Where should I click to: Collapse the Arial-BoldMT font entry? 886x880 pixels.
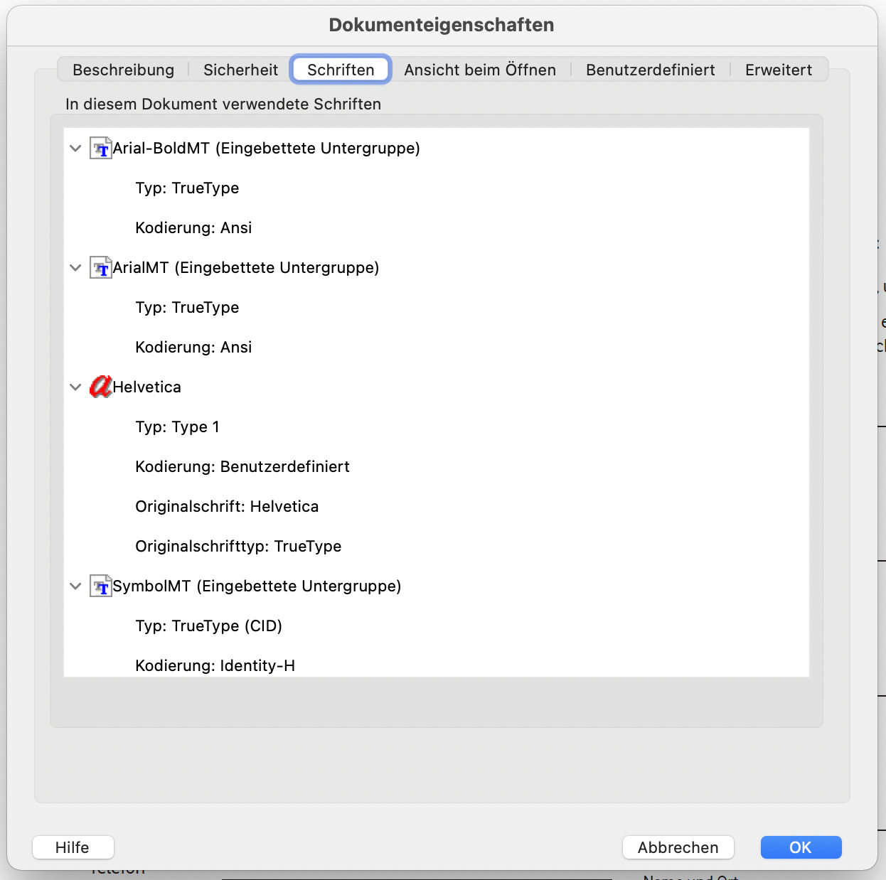[x=75, y=149]
